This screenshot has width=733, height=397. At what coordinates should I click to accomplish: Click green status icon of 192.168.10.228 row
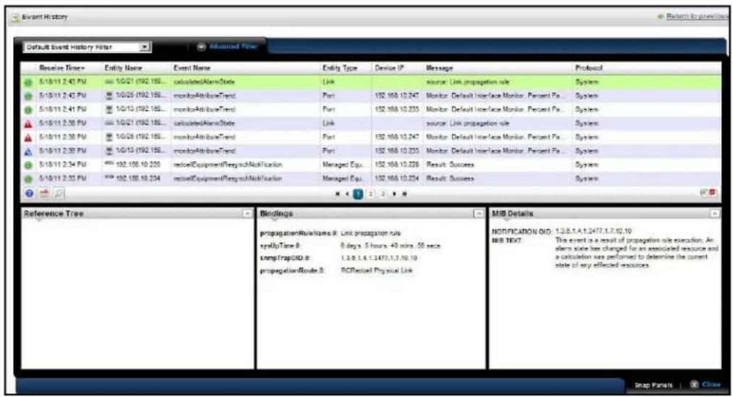[28, 165]
